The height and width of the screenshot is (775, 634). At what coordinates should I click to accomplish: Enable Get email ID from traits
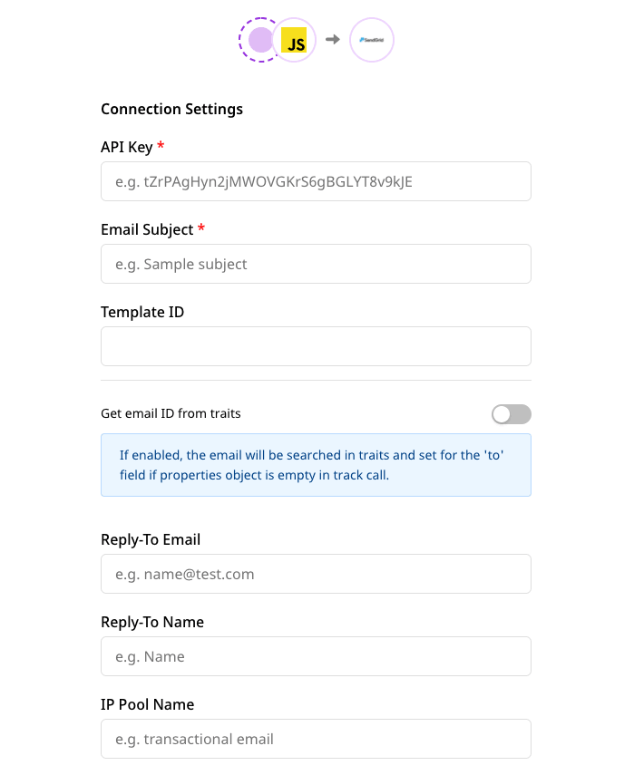[511, 413]
